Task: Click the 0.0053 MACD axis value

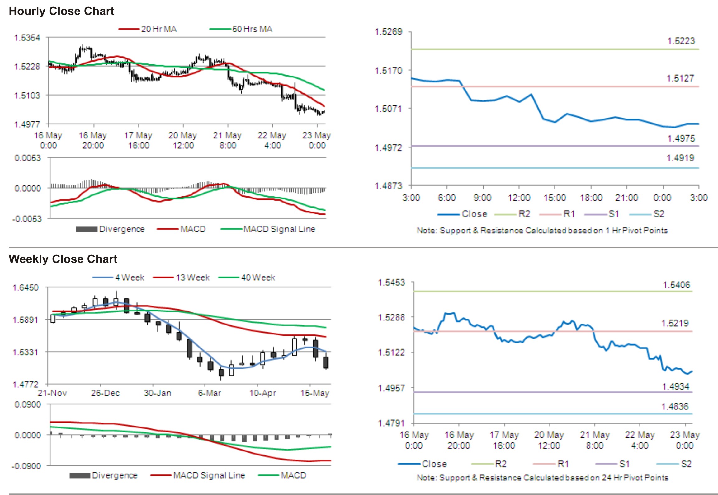Action: tap(28, 158)
